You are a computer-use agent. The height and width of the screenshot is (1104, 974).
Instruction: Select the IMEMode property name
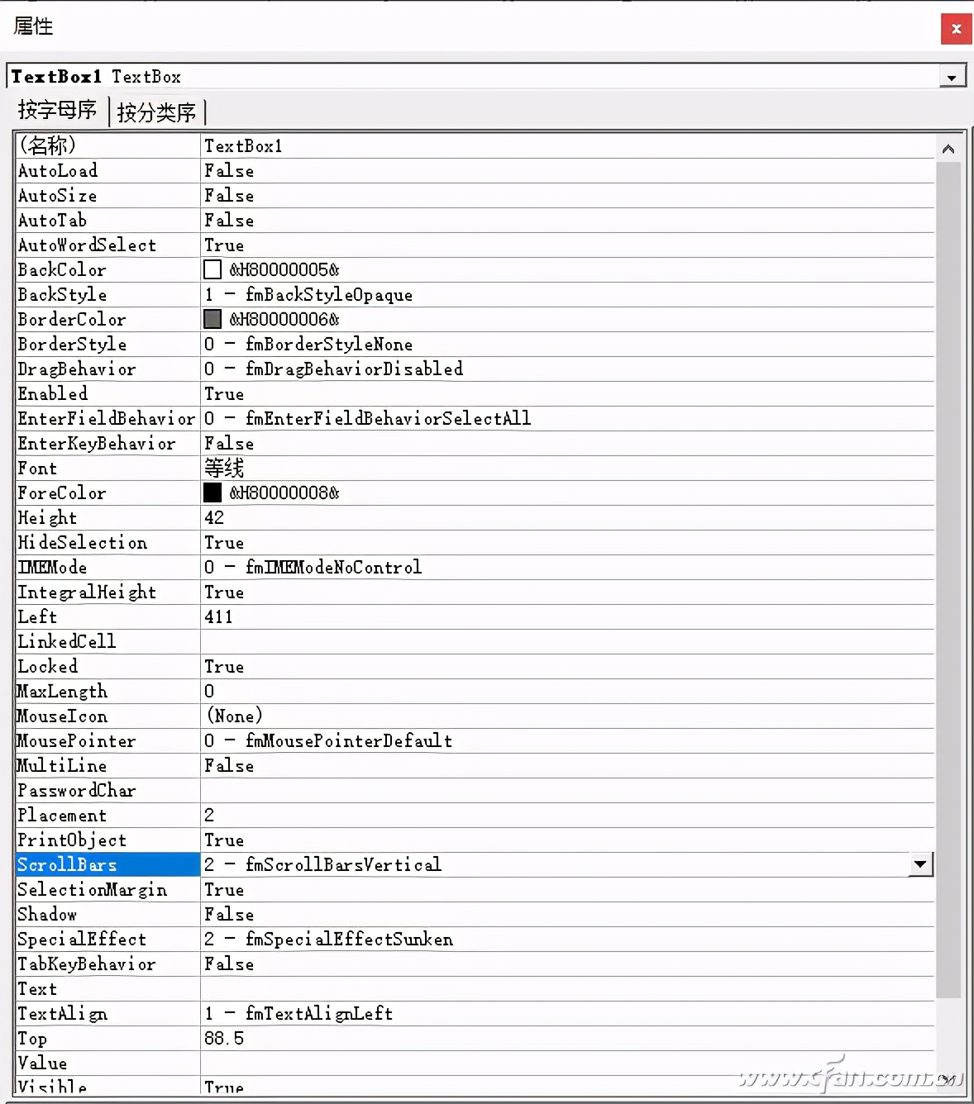pos(52,567)
